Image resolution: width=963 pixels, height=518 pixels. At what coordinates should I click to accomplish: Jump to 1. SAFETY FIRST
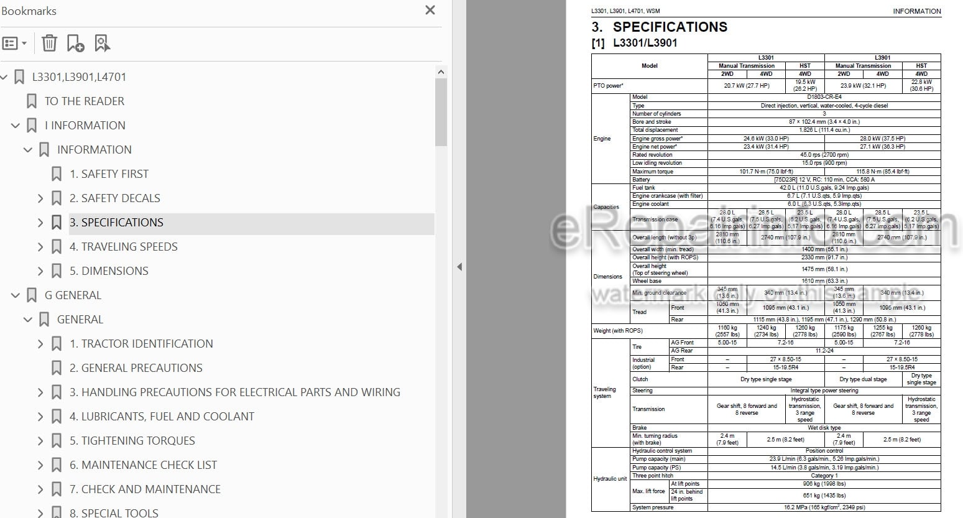(x=109, y=174)
